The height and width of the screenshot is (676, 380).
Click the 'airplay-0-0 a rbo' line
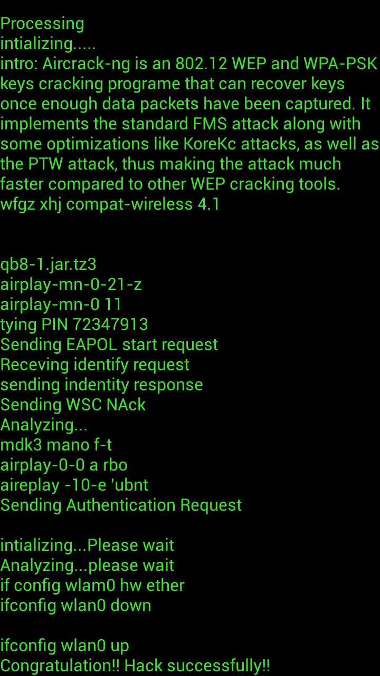(64, 465)
